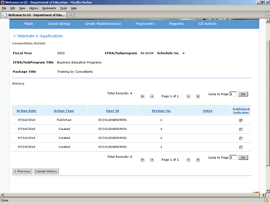
Task: Check Published Indicator for 07/19/2010 row
Action: click(x=241, y=147)
